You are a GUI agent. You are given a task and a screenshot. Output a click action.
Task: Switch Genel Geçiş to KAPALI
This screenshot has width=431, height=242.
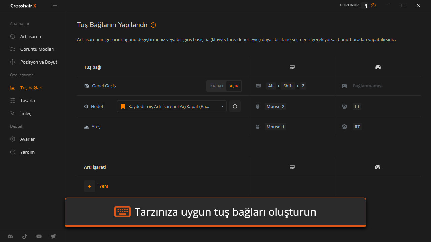click(217, 86)
